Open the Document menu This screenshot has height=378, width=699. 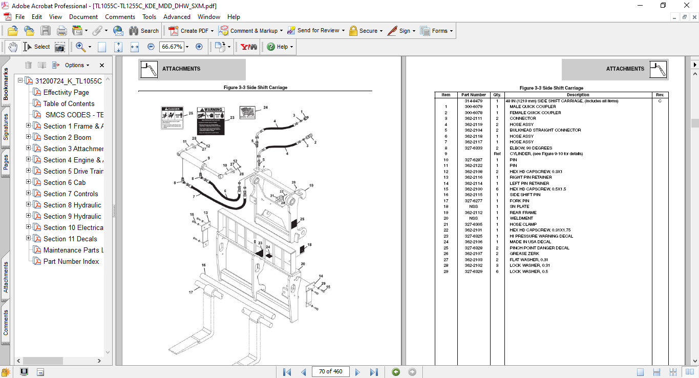pyautogui.click(x=83, y=17)
